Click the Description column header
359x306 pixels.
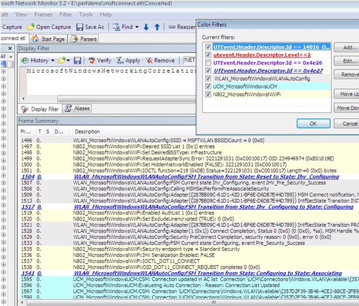pyautogui.click(x=87, y=131)
